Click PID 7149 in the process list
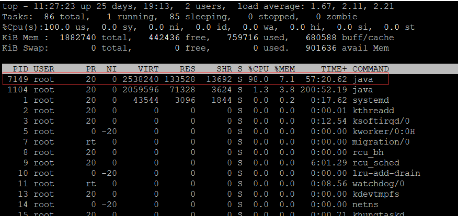 (18, 79)
